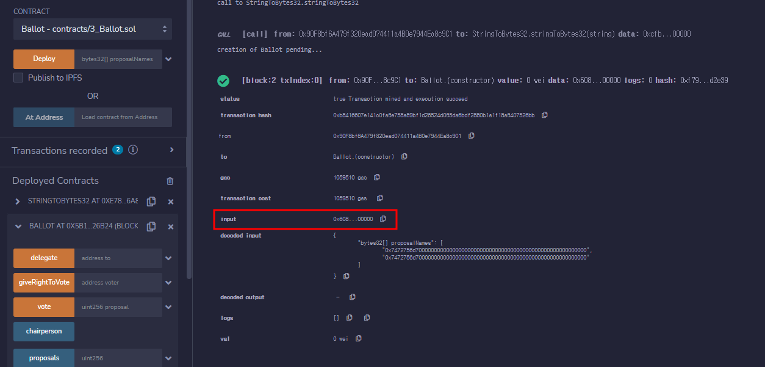Copy the input 0x608...00000 value
Screen dimensions: 765x367
pyautogui.click(x=383, y=219)
